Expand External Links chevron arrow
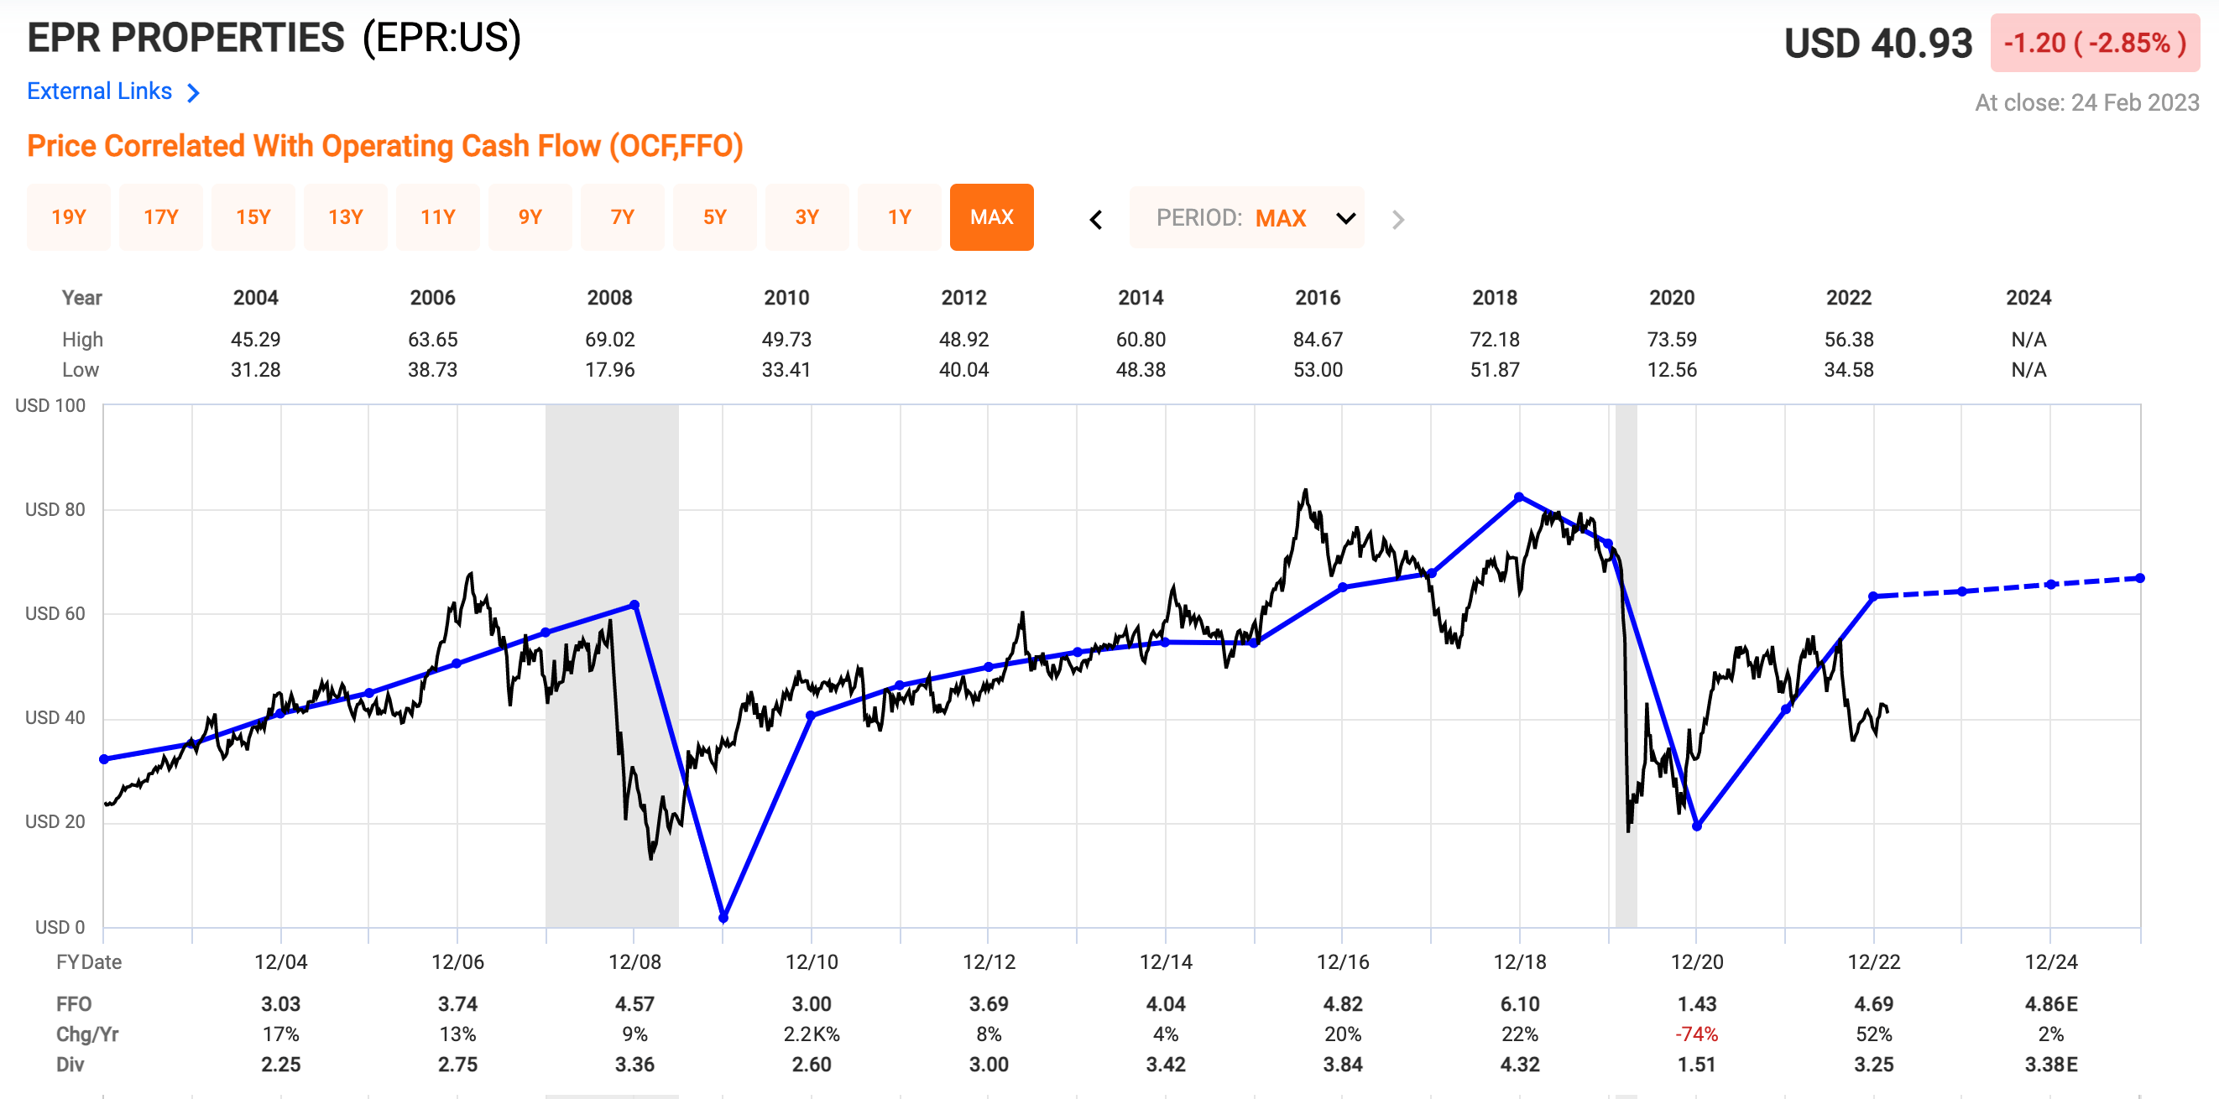 [x=194, y=93]
